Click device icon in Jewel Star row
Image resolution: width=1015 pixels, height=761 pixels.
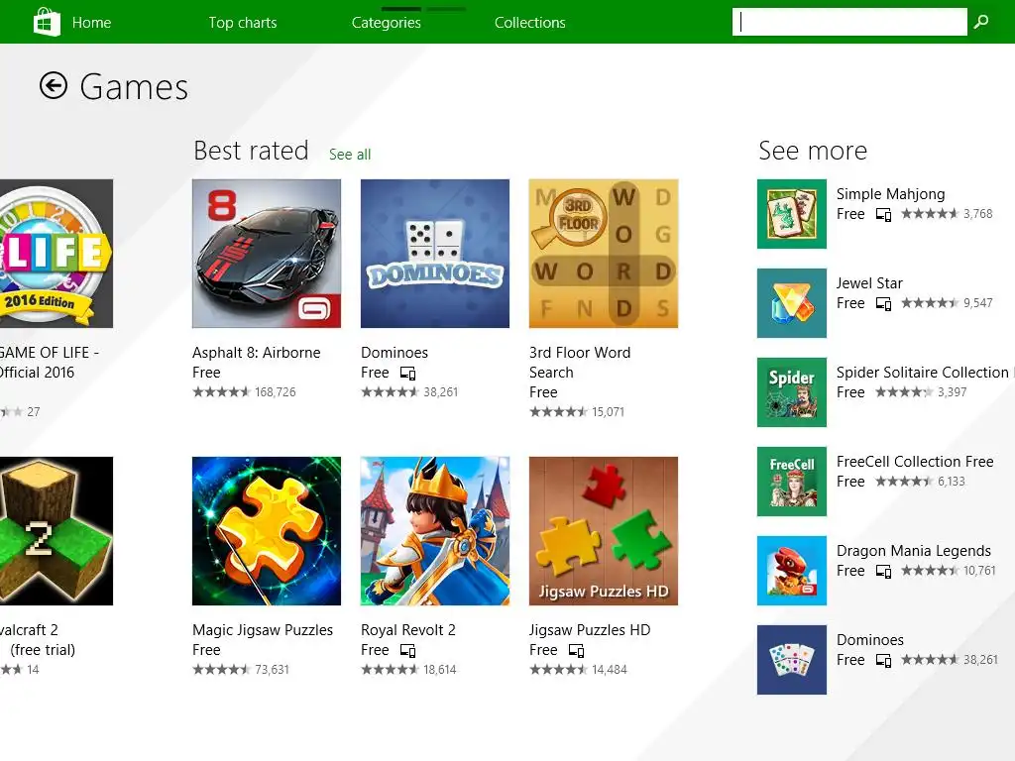(883, 303)
